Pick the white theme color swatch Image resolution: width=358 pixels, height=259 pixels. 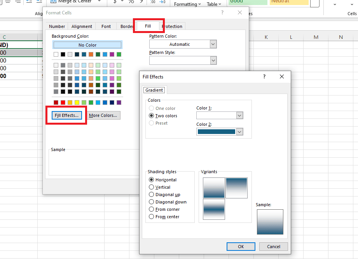tap(56, 54)
